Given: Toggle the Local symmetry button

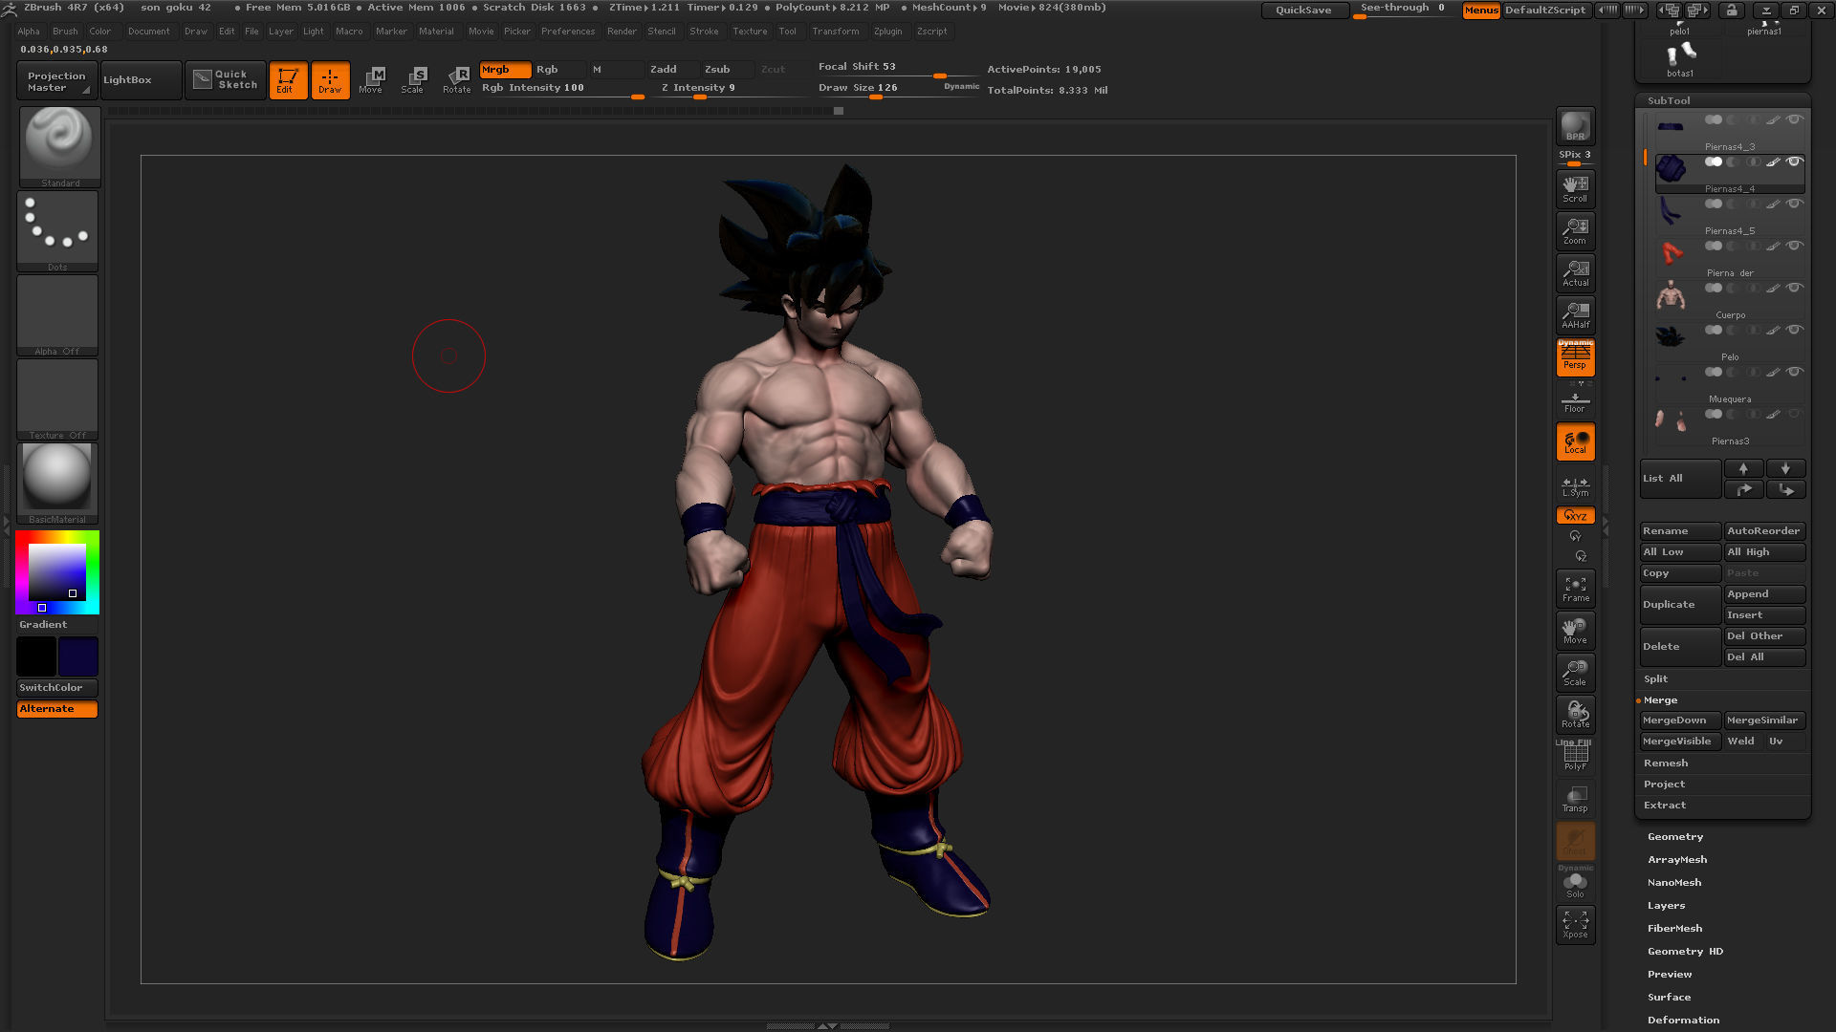Looking at the screenshot, I should 1575,441.
